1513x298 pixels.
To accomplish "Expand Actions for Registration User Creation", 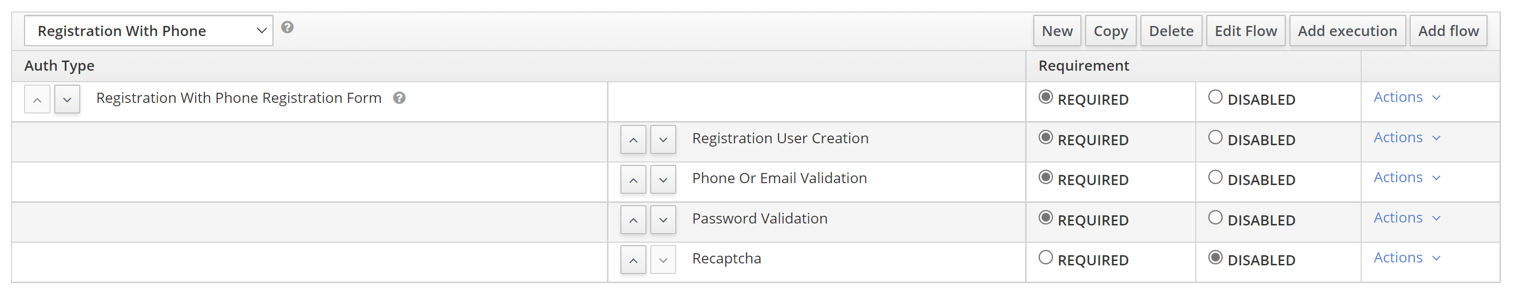I will [x=1406, y=137].
